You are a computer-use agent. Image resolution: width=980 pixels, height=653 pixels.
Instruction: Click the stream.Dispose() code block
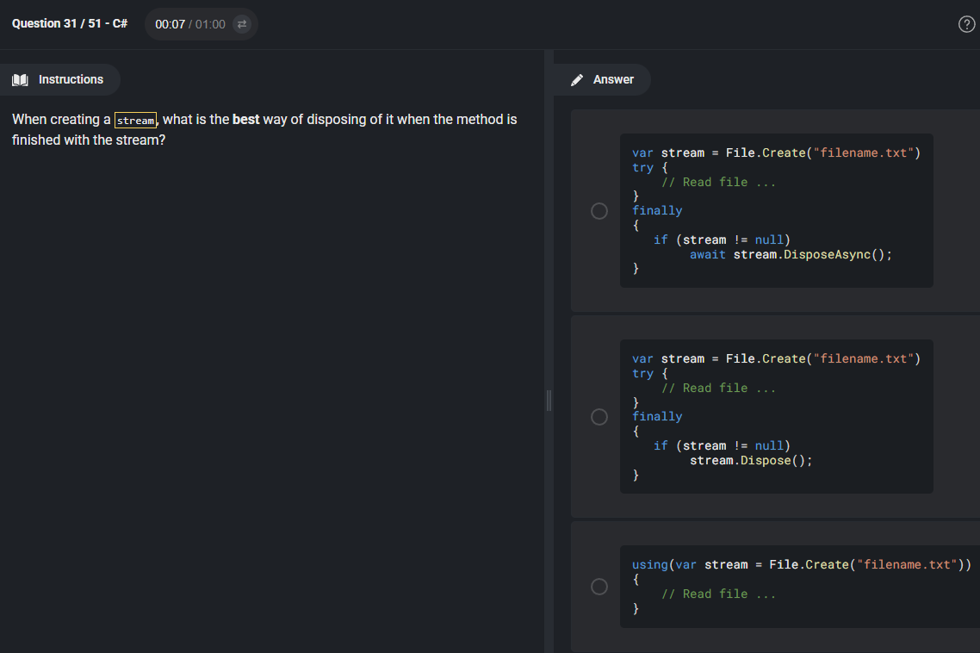pos(776,417)
